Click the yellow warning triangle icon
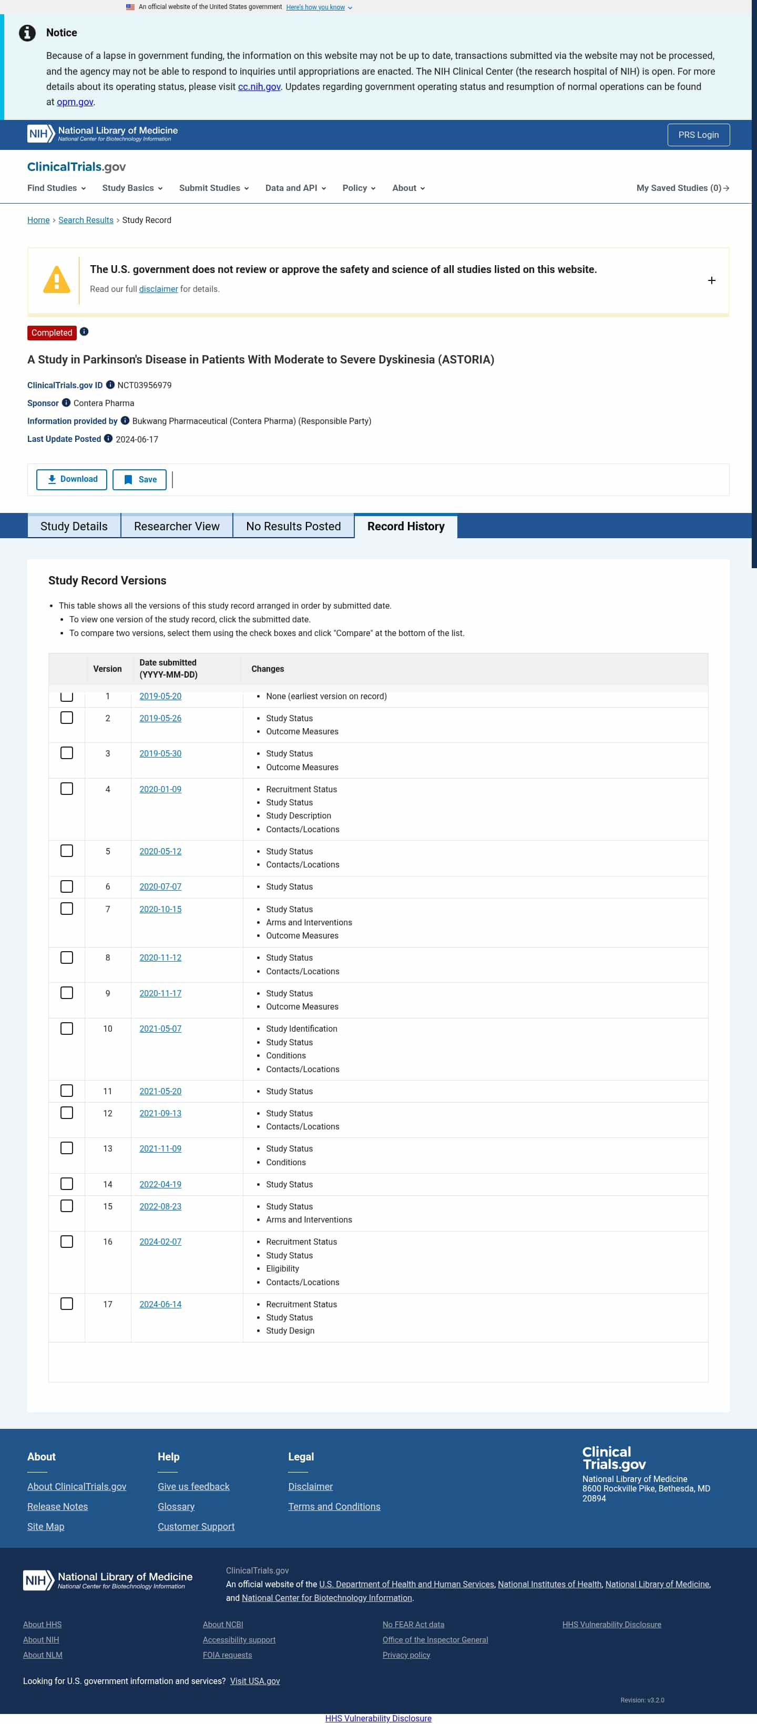 click(x=57, y=280)
